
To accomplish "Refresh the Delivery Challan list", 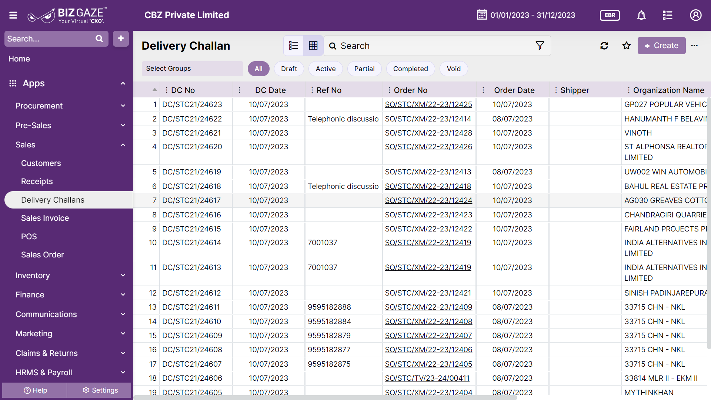I will click(x=604, y=46).
